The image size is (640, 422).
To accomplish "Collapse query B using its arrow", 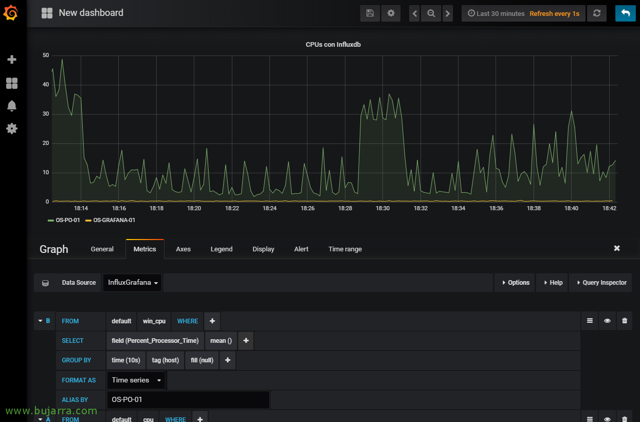I will (40, 321).
